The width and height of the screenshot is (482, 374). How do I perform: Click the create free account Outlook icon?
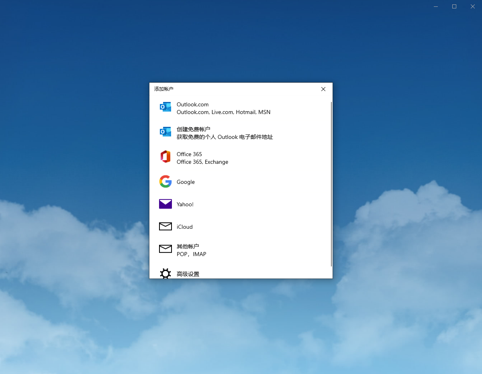[165, 132]
